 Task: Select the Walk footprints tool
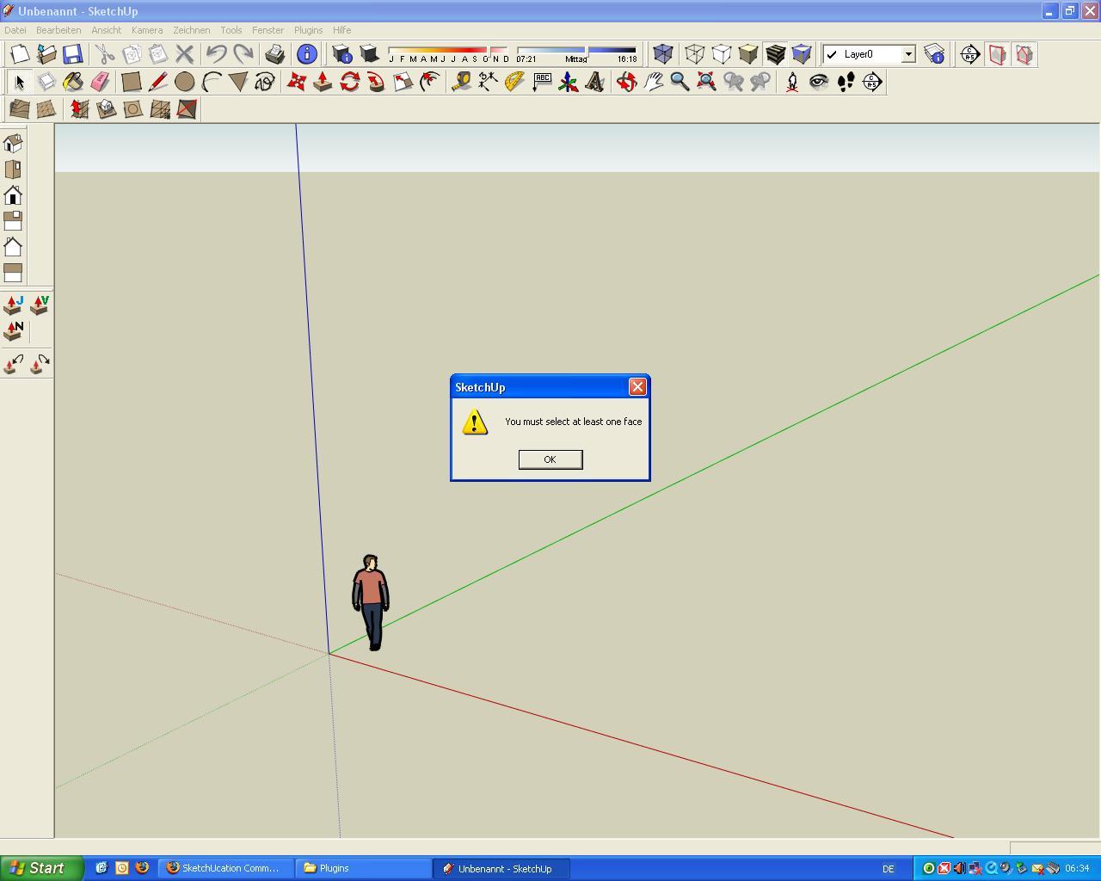845,82
